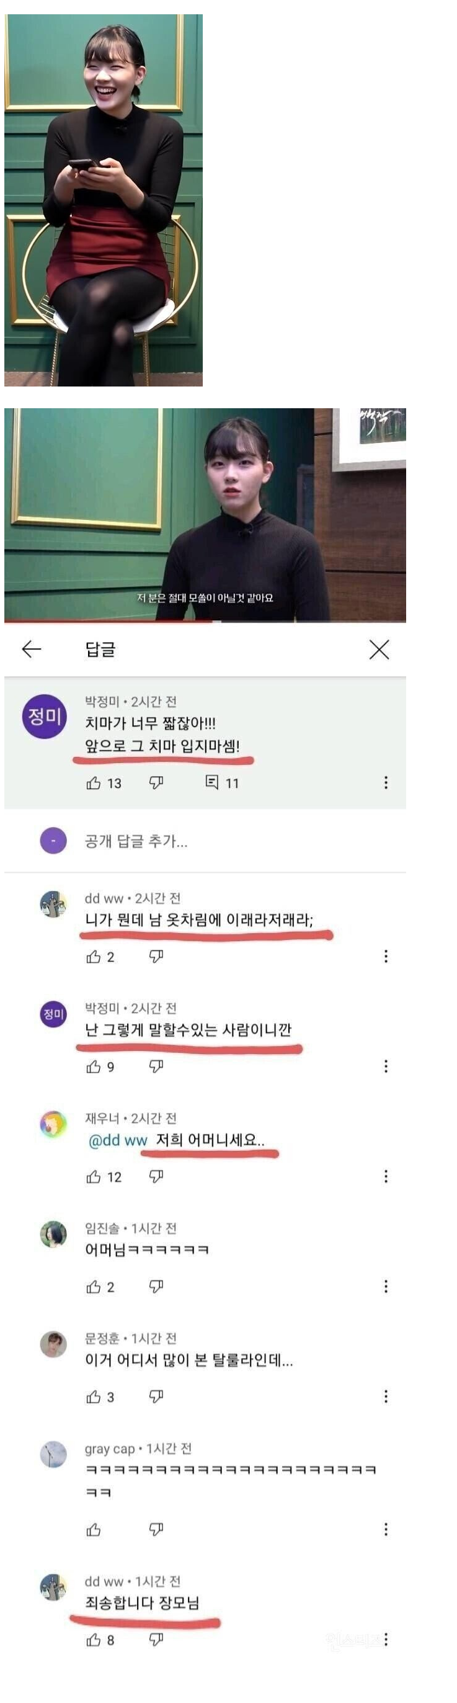The height and width of the screenshot is (1703, 457).
Task: Open more options for dd ww's first reply
Action: [386, 957]
